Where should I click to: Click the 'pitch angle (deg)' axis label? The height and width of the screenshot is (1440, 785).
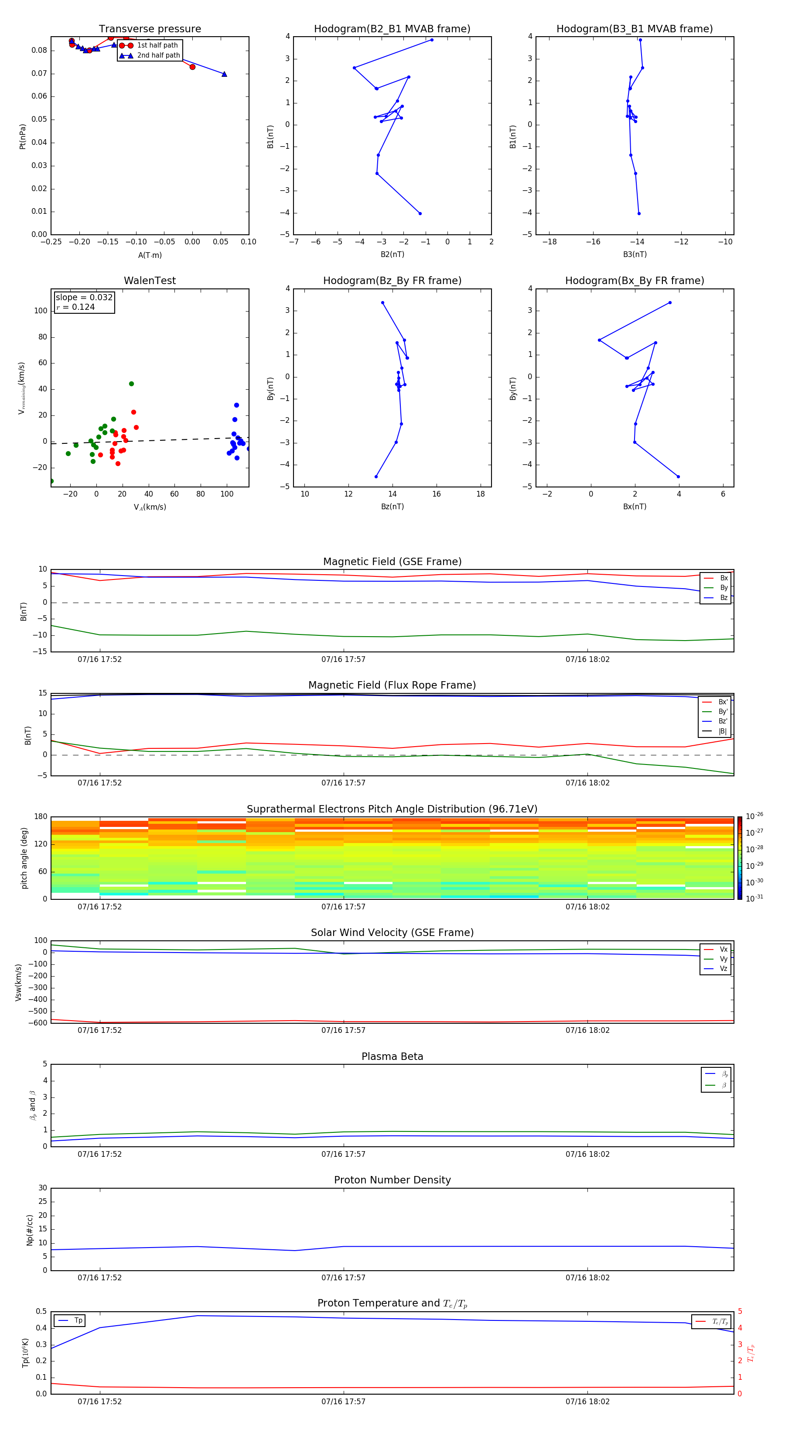tap(24, 858)
